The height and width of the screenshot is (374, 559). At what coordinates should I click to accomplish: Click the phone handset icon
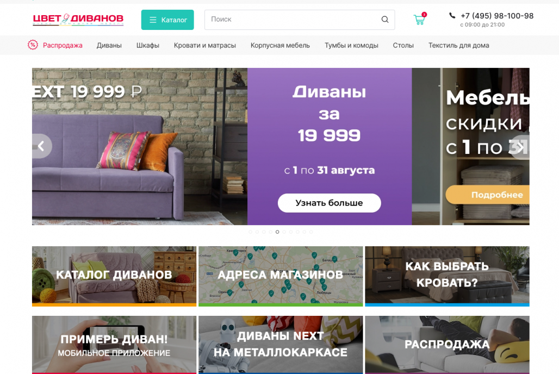click(x=452, y=15)
